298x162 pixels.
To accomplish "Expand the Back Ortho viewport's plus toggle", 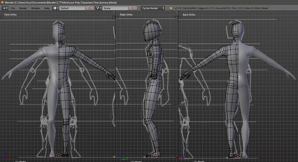I will pos(180,17).
